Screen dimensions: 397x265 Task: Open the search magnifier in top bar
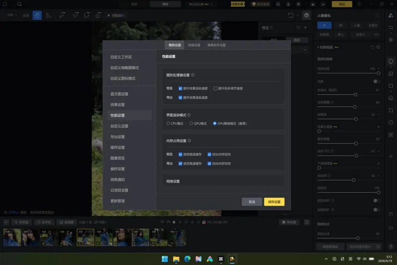click(19, 4)
